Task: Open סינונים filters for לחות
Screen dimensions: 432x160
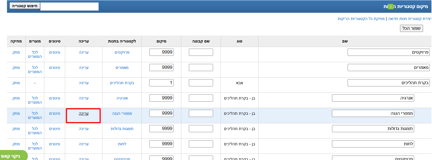Action: [55, 144]
